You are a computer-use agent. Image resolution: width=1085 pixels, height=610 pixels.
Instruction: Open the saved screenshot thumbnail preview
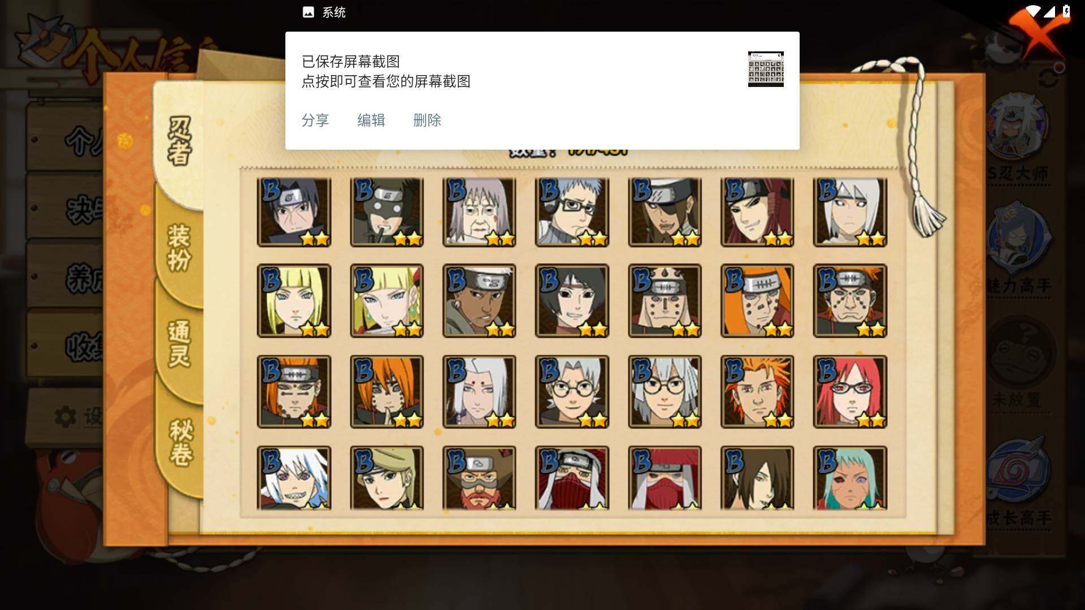pyautogui.click(x=766, y=69)
